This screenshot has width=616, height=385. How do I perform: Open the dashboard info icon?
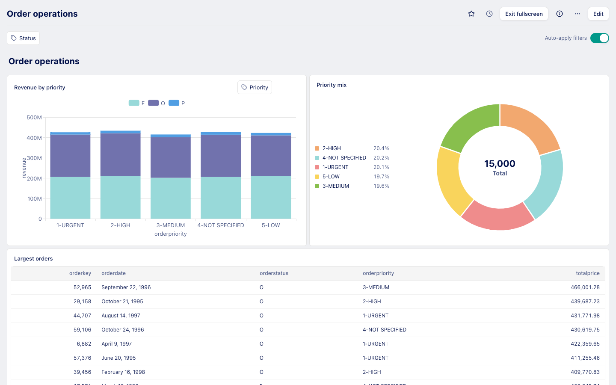coord(560,14)
